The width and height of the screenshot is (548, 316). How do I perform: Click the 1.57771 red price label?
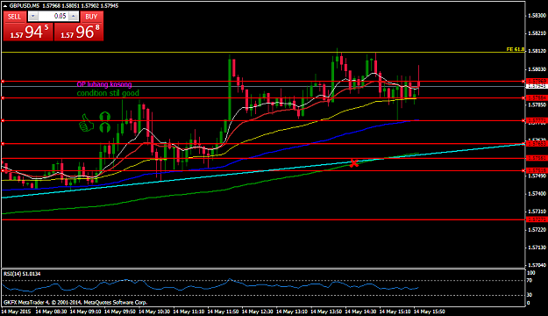click(x=537, y=121)
